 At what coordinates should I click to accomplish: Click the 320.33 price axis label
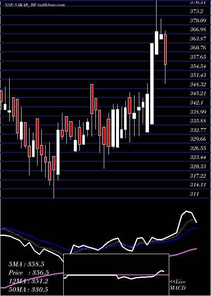click(198, 167)
